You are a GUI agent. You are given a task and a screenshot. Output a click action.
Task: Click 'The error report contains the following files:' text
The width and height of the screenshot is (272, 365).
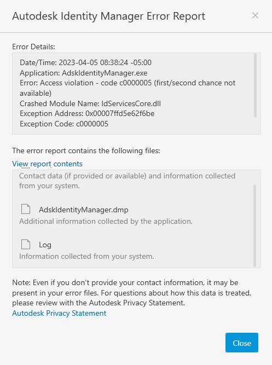[86, 150]
